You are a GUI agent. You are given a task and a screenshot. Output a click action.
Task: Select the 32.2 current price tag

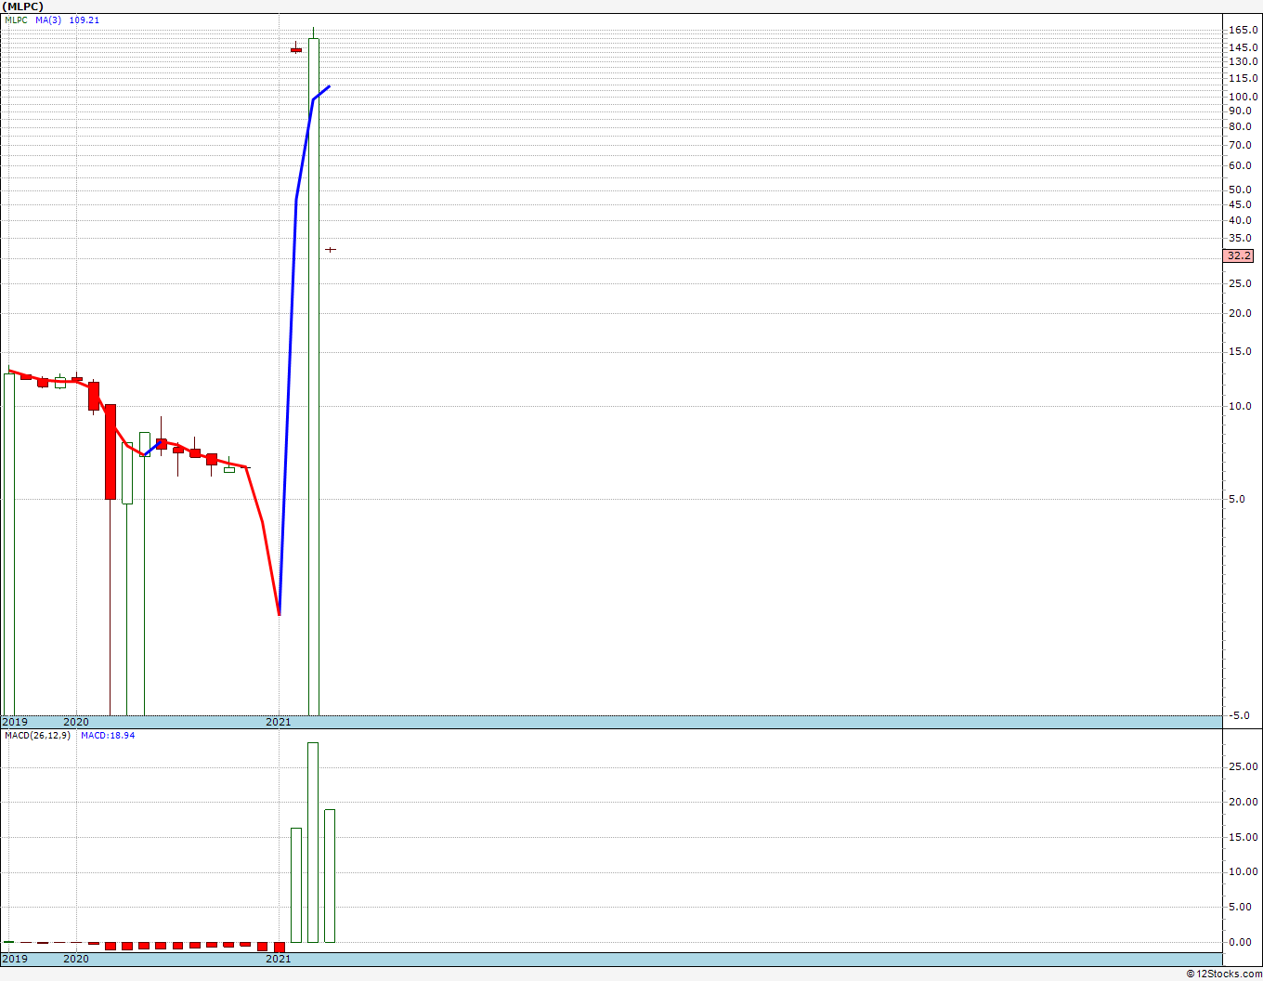pyautogui.click(x=1239, y=255)
